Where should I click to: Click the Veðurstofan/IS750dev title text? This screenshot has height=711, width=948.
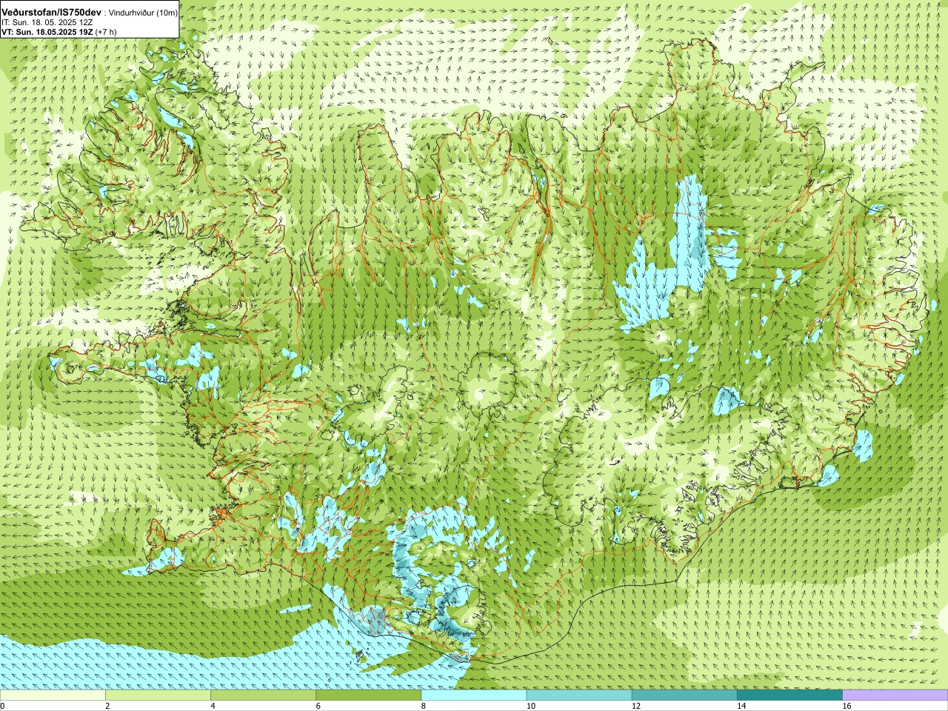51,13
